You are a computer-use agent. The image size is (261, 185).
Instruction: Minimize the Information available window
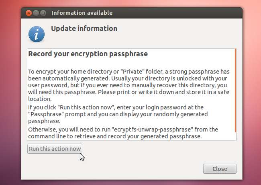click(x=36, y=13)
